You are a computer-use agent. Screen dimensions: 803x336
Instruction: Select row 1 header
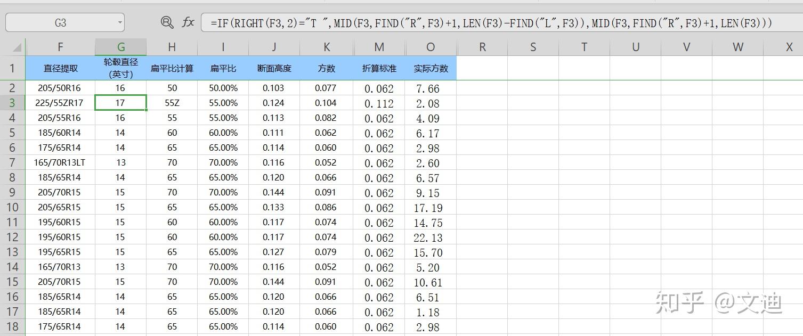pos(12,68)
